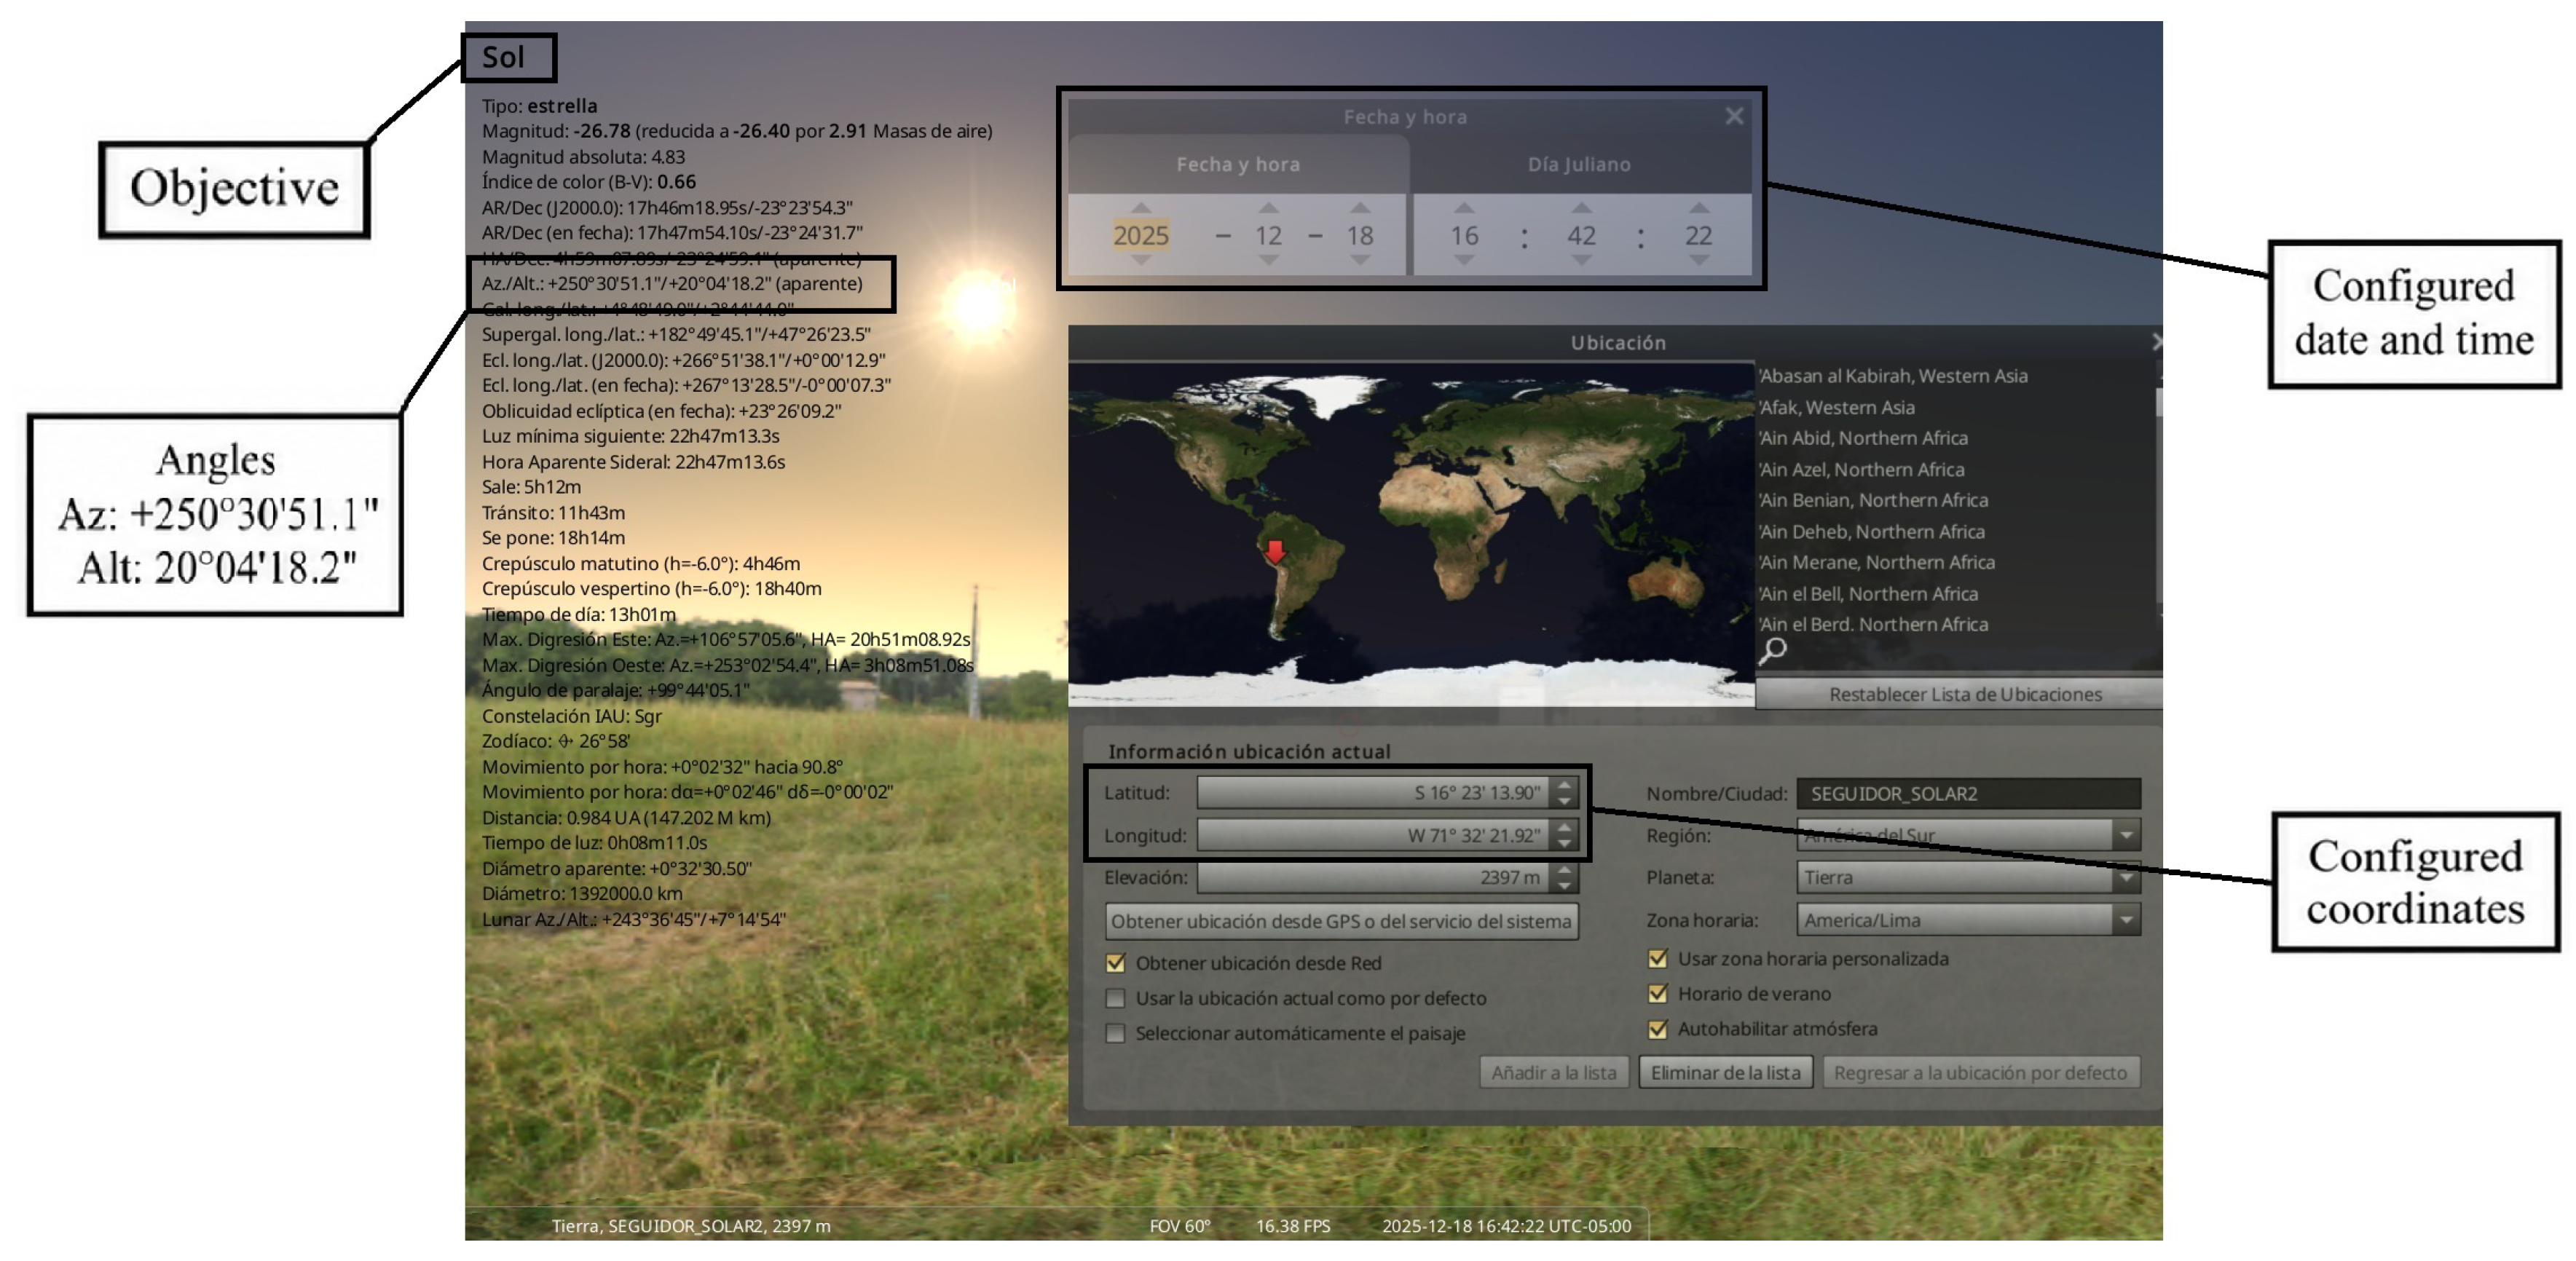Select 'Ain Azel, Northern Africa in list

coord(1861,469)
